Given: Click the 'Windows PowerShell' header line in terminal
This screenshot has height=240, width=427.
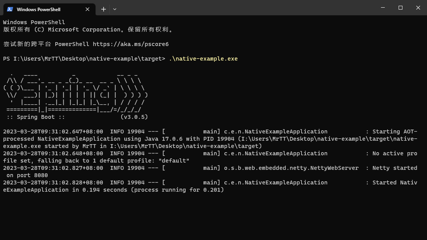Looking at the screenshot, I should coord(34,22).
